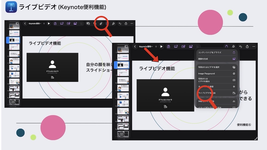Open the more (…) menu in left Keynote window
Screen dimensions: 267x150
(x=132, y=23)
